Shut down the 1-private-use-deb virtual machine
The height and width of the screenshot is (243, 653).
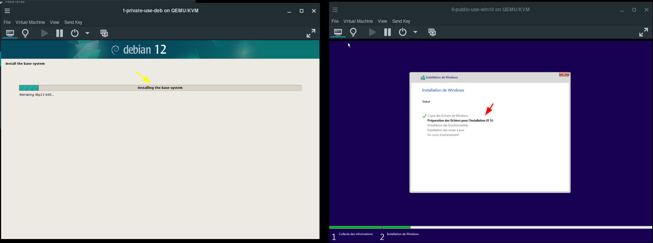pyautogui.click(x=75, y=33)
